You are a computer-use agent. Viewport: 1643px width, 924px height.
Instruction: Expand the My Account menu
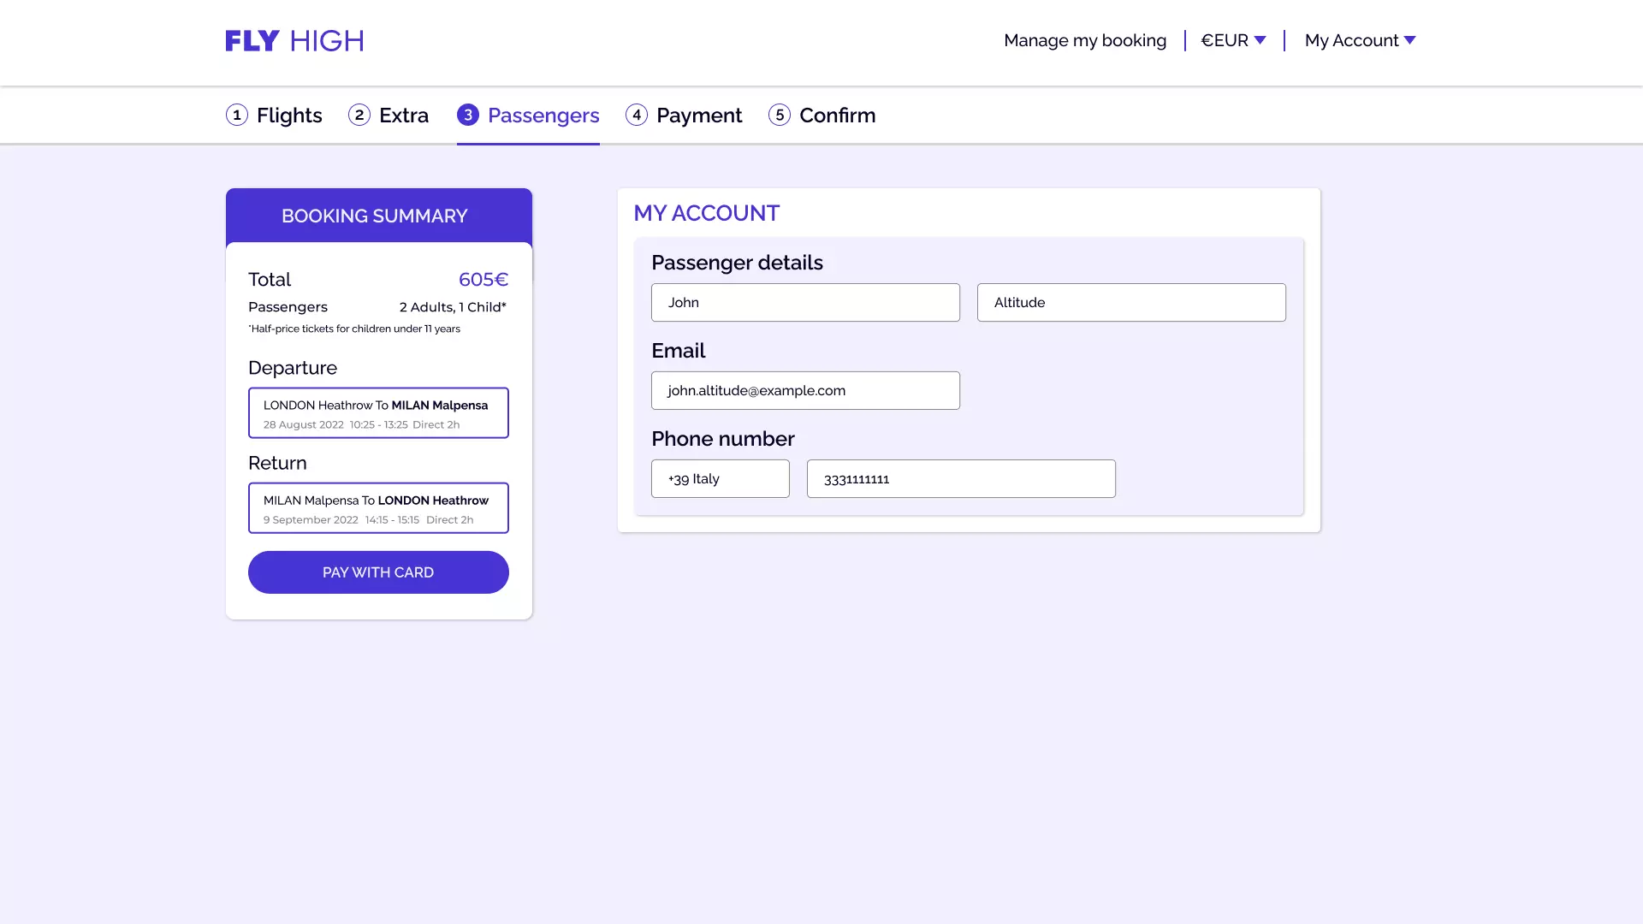[x=1360, y=40]
